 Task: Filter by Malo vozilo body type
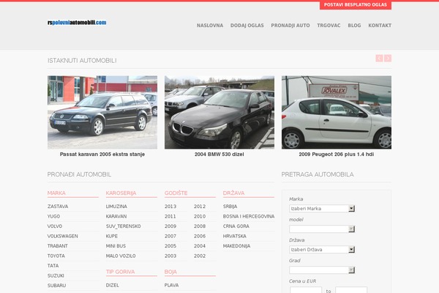[121, 256]
